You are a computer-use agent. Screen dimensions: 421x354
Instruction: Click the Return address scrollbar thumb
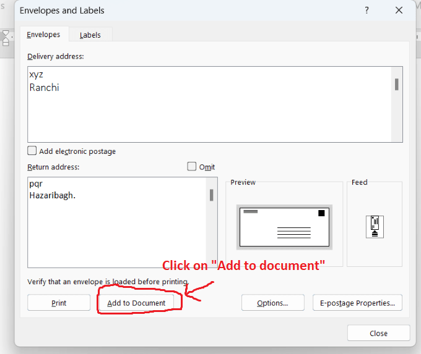(212, 195)
